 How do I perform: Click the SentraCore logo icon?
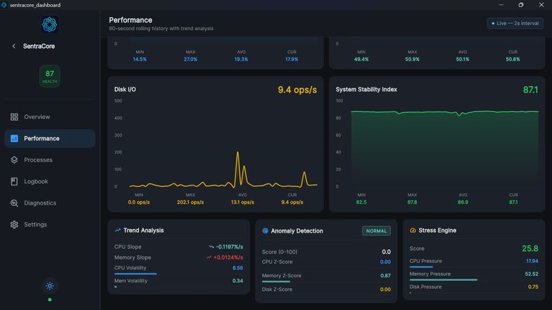[x=49, y=25]
